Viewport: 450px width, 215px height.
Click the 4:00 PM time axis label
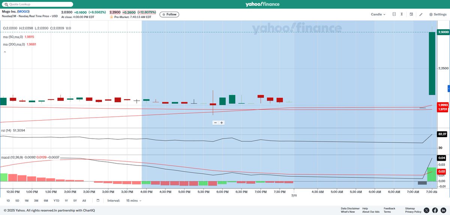pos(146,192)
